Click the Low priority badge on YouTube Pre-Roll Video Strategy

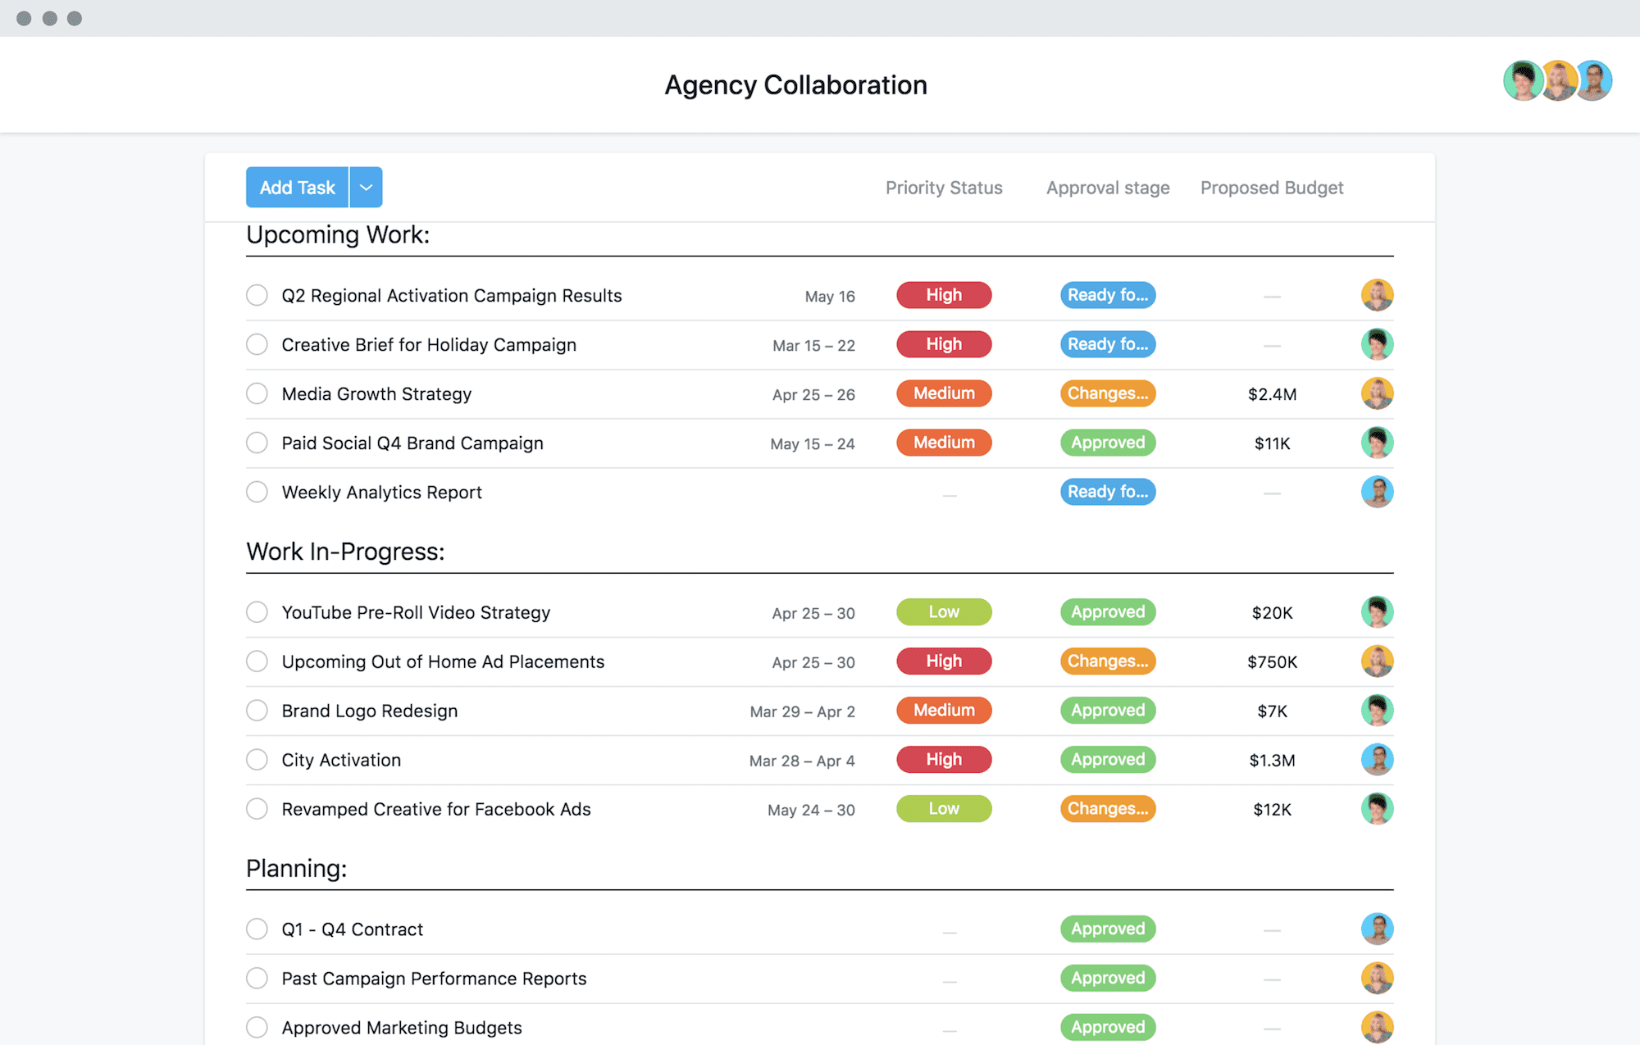[x=943, y=611]
